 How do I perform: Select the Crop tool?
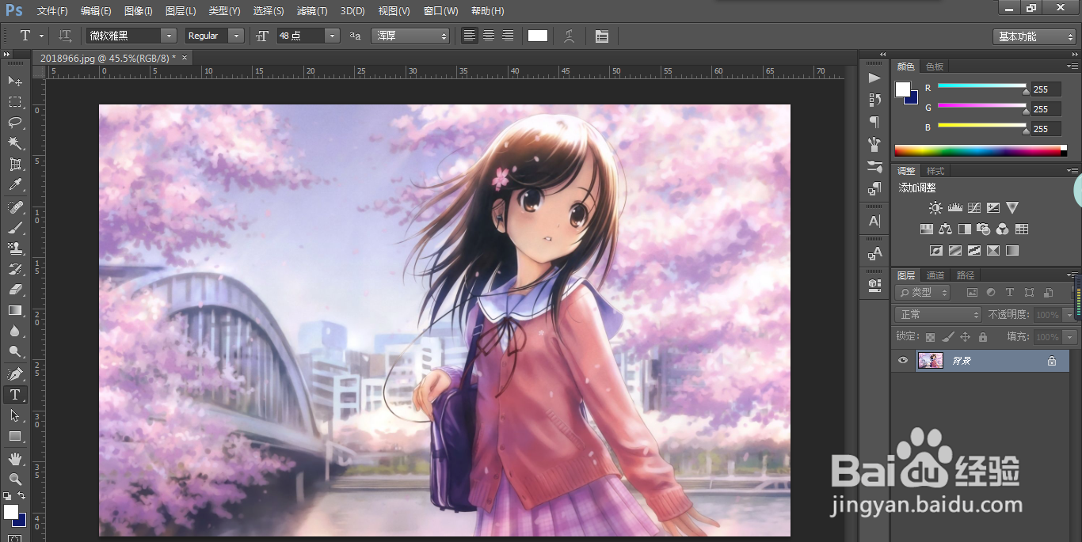(15, 164)
